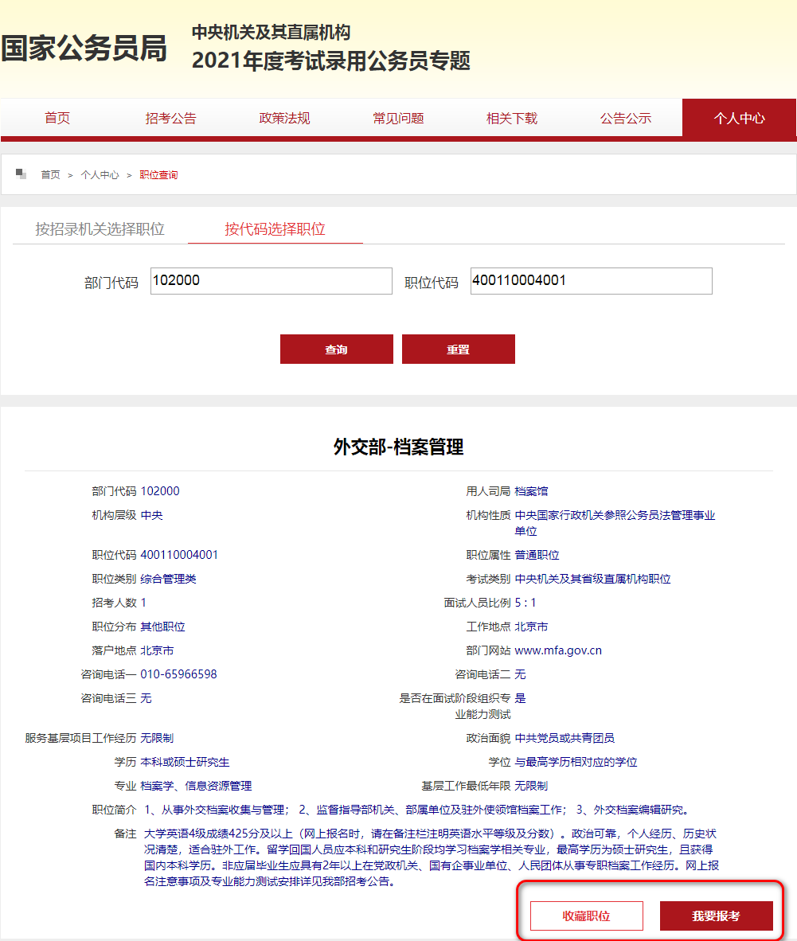Viewport: 797px width, 941px height.
Task: Open the 首页 navigation item
Action: (x=57, y=118)
